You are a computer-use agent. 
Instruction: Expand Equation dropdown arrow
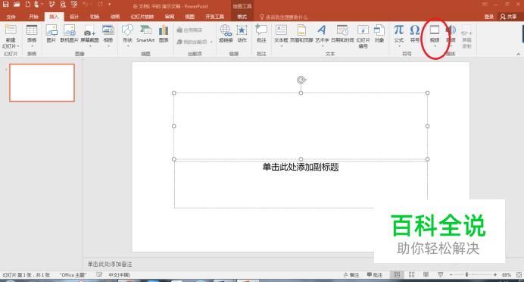(x=399, y=45)
